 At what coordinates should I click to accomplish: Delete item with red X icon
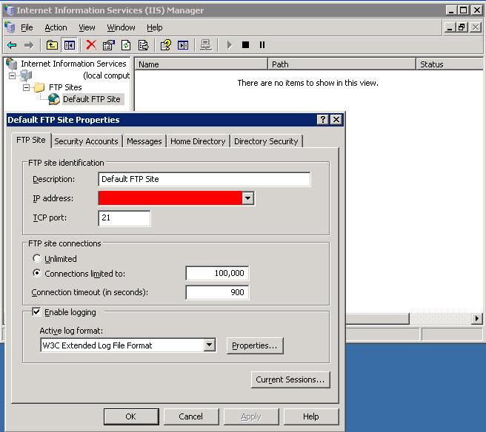pos(91,45)
